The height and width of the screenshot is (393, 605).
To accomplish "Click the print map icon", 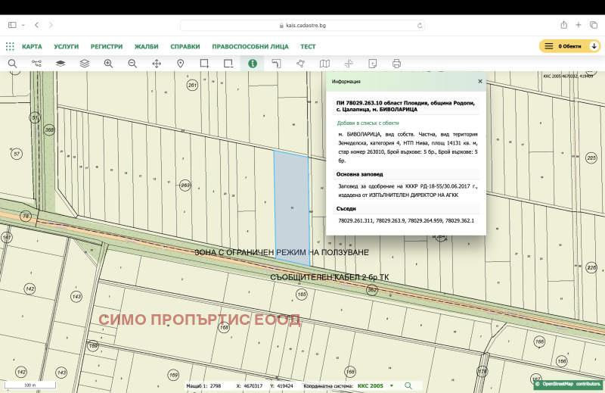I will coord(396,64).
